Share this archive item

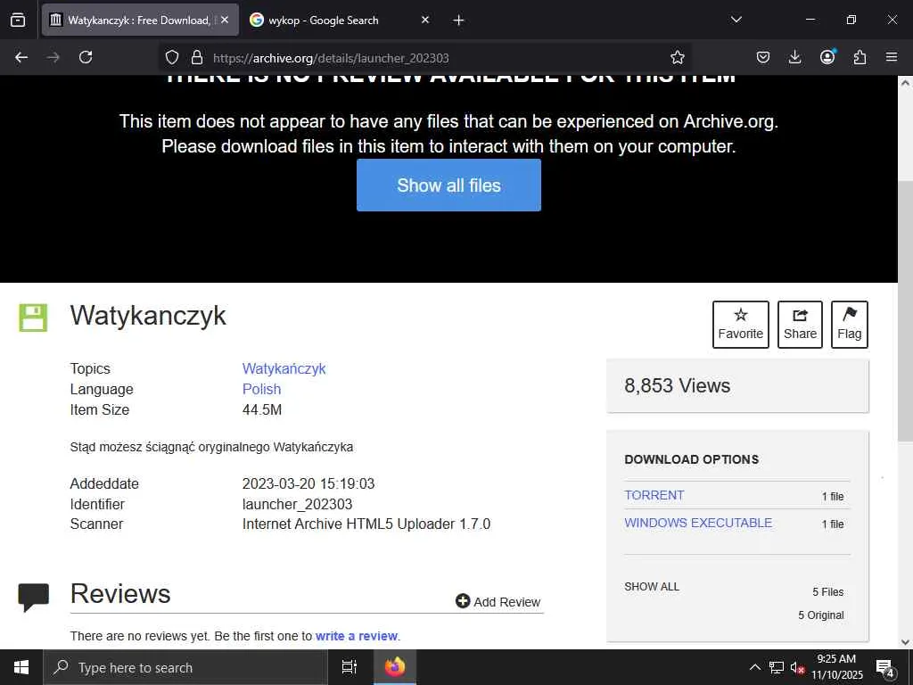point(800,325)
